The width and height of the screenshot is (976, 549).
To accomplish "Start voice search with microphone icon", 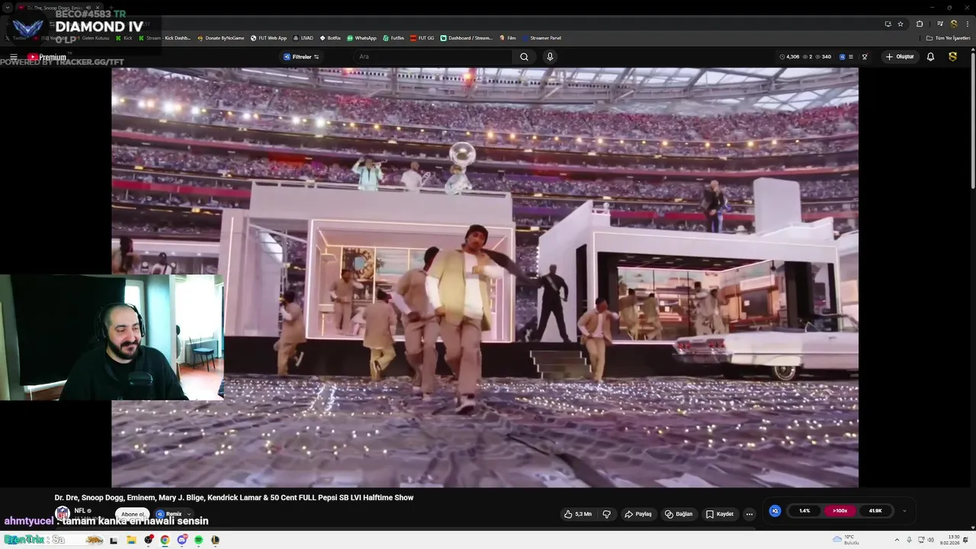I will (550, 57).
